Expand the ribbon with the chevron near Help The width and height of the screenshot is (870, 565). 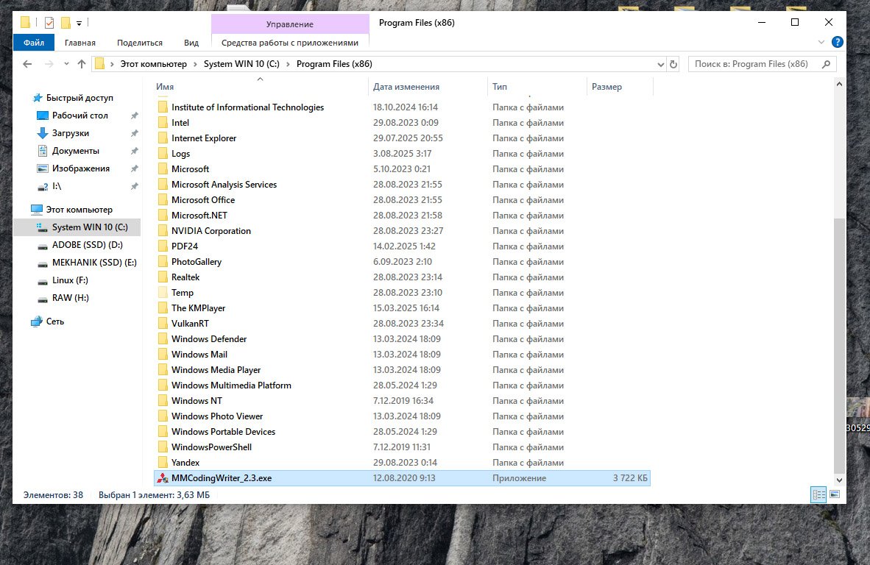point(821,42)
